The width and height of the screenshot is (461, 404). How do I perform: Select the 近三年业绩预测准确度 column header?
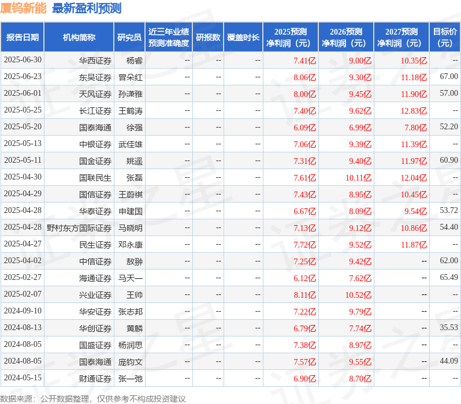tap(169, 38)
